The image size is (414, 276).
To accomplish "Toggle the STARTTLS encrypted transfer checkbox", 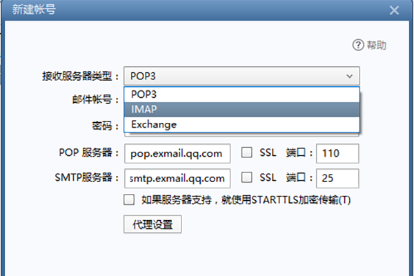I will (x=128, y=200).
